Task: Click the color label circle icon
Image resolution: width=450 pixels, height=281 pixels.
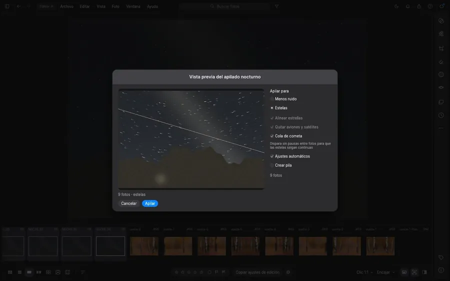Action: click(209, 272)
